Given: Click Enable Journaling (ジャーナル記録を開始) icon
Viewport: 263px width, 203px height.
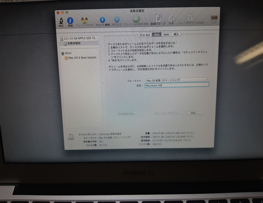Looking at the screenshot, I should [136, 19].
